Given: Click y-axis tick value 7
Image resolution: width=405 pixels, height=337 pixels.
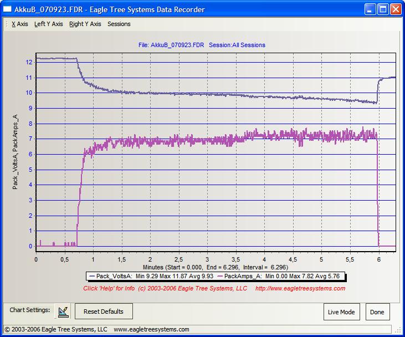Looking at the screenshot, I should 30,139.
